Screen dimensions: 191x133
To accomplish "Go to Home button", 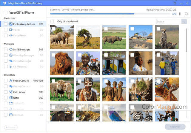I will [x=11, y=127].
